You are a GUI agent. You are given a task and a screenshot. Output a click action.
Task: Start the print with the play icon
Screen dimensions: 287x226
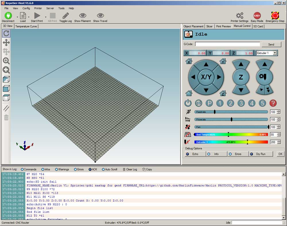(x=37, y=15)
